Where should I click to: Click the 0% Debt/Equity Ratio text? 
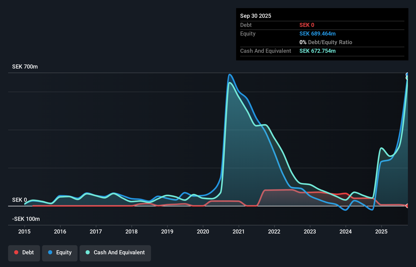[x=326, y=42]
